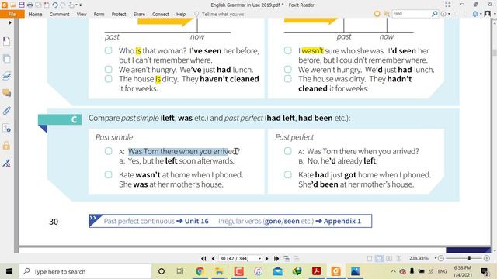Image resolution: width=497 pixels, height=279 pixels.
Task: Switch to the Home ribbon tab
Action: tap(35, 14)
